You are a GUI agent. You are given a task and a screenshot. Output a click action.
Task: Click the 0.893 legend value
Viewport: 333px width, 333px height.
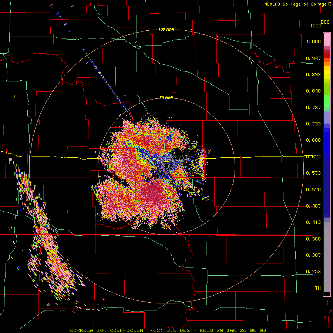313,74
